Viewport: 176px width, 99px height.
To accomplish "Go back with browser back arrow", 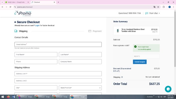I will (x=2, y=7).
